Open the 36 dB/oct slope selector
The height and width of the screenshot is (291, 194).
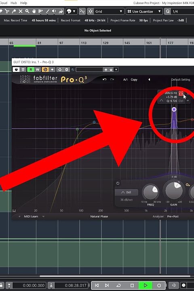point(127,200)
